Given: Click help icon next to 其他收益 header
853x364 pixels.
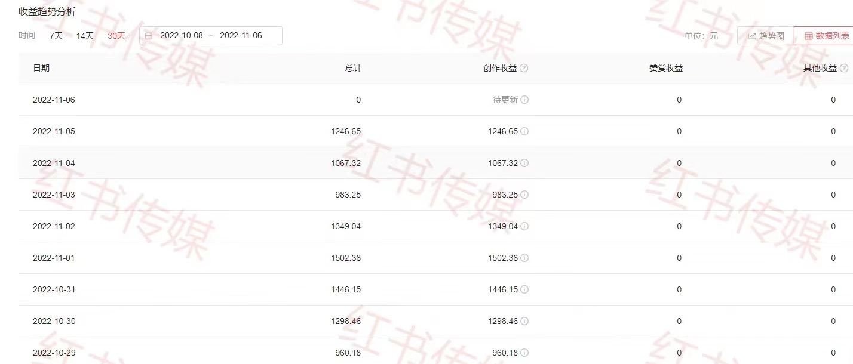Looking at the screenshot, I should [x=844, y=68].
